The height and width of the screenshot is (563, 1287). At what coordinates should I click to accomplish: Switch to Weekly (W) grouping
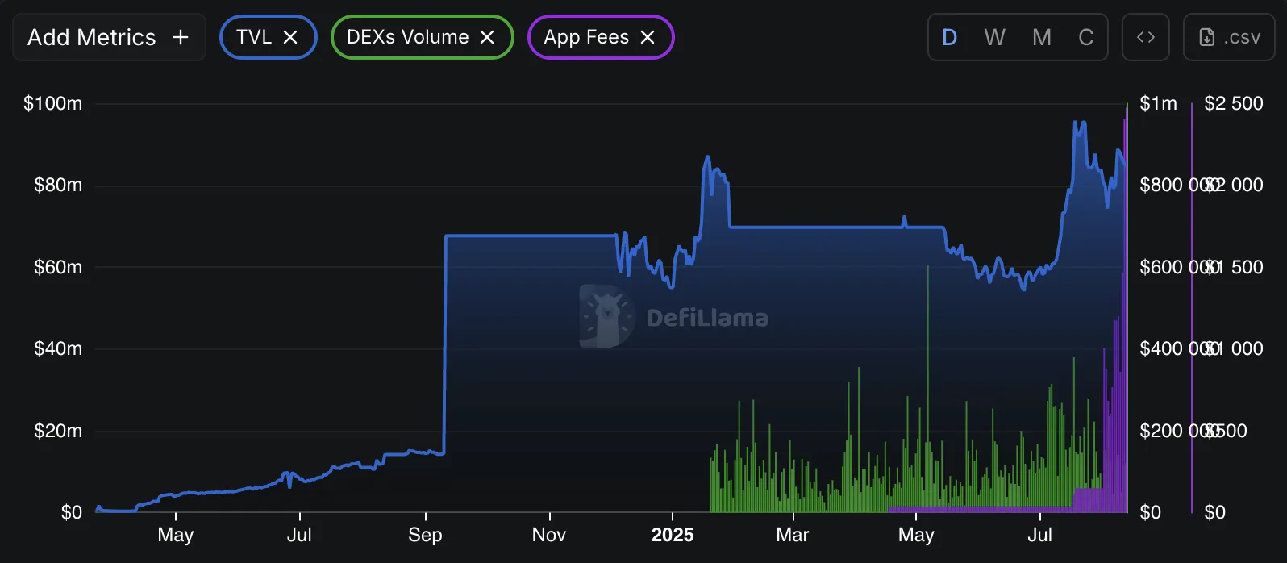pos(995,37)
